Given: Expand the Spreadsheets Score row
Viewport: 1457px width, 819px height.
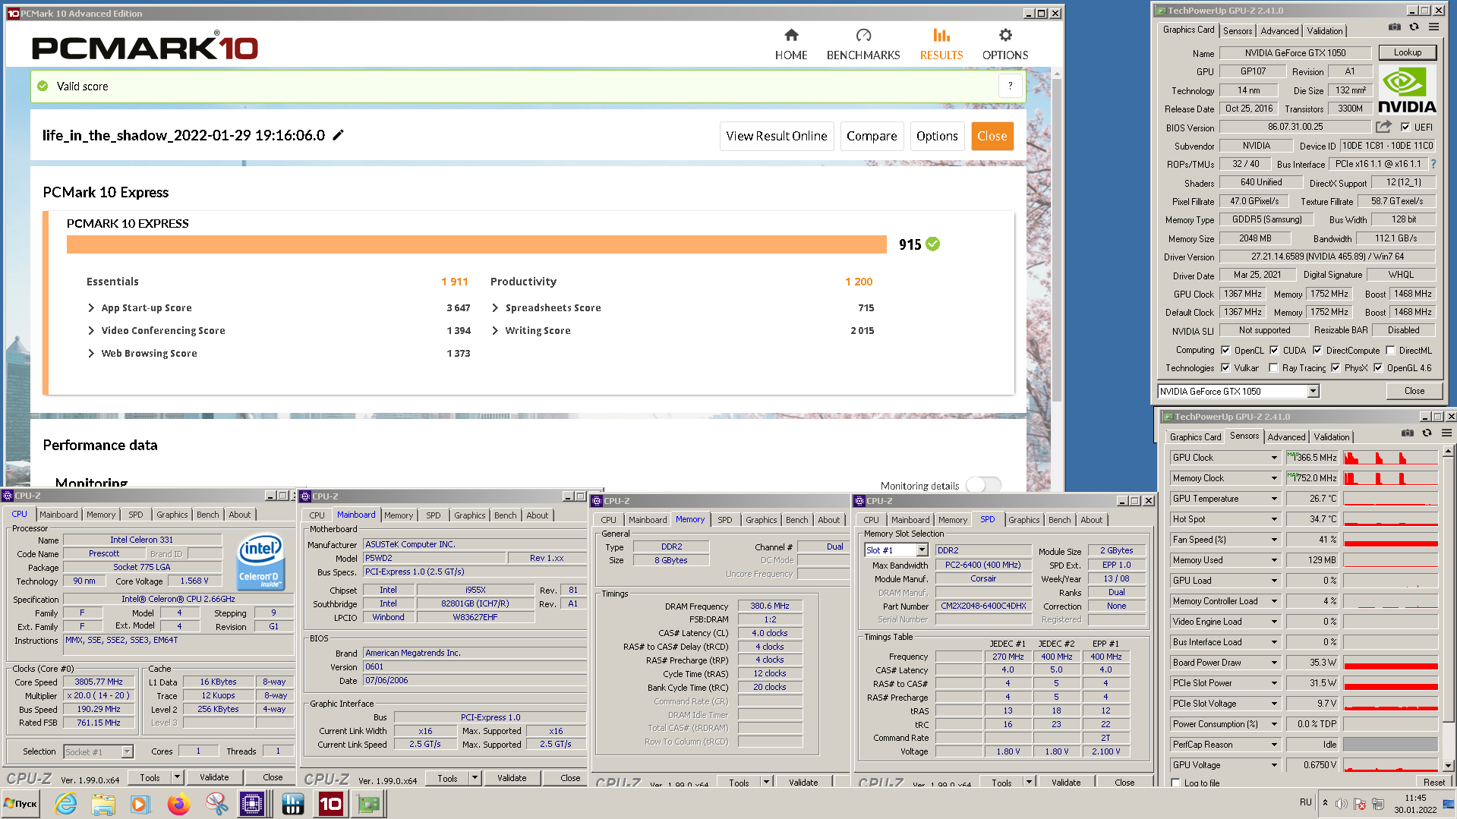Looking at the screenshot, I should (x=495, y=308).
